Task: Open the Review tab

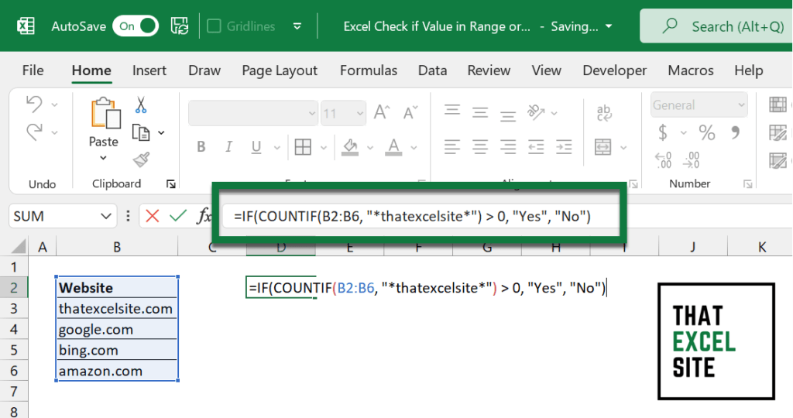Action: coord(489,70)
